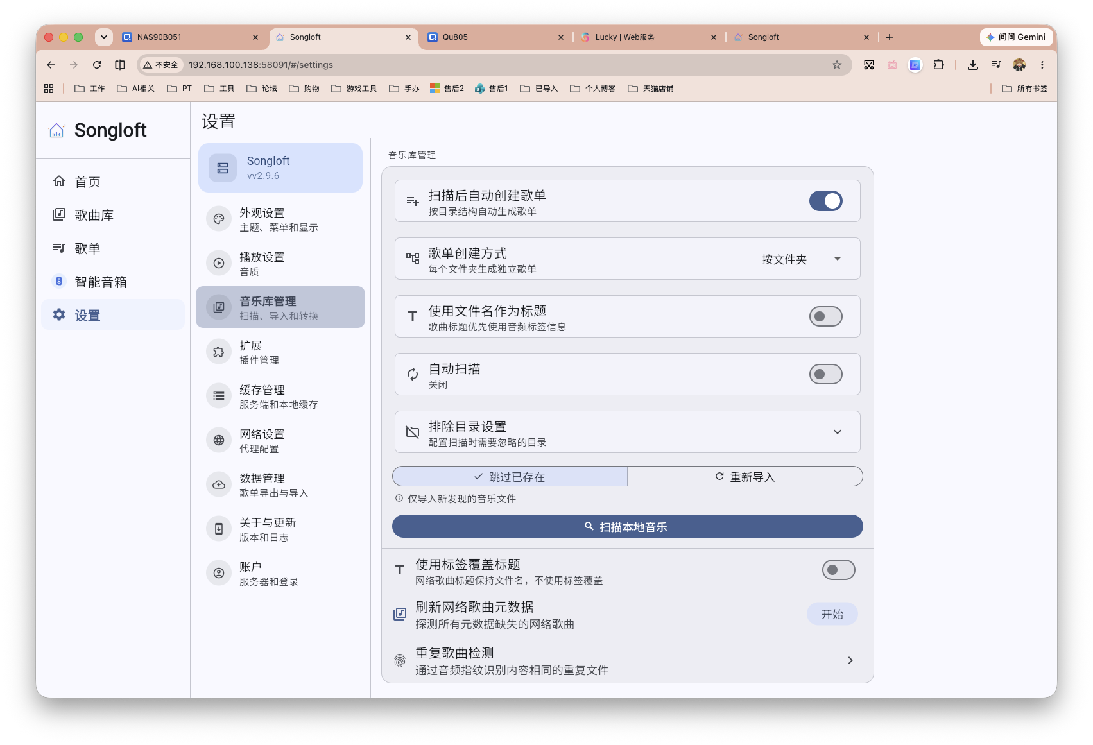Image resolution: width=1093 pixels, height=745 pixels.
Task: Click the music library icon beside 刷新网络歌曲元数据
Action: click(400, 614)
